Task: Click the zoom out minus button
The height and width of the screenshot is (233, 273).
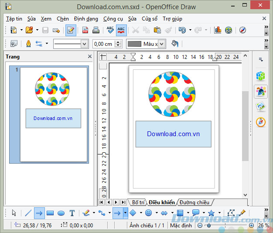Action: click(200, 226)
